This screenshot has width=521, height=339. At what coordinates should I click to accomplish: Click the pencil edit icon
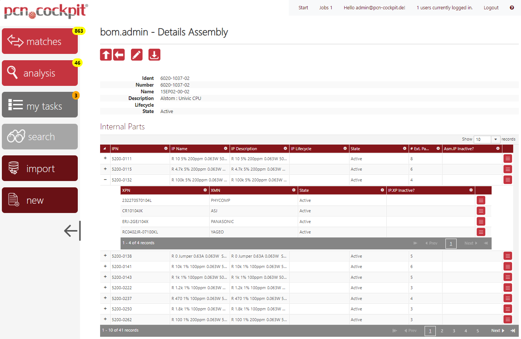tap(137, 55)
